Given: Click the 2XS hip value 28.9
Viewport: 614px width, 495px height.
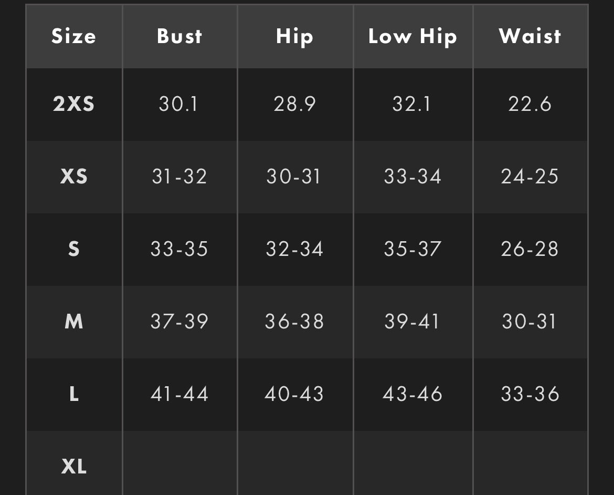Looking at the screenshot, I should point(294,104).
